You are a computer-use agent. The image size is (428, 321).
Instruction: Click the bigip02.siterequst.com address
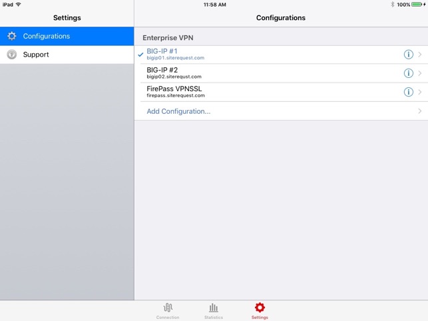click(x=174, y=77)
